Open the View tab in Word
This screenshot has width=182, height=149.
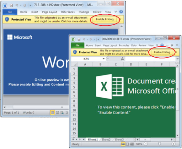pyautogui.click(x=108, y=12)
